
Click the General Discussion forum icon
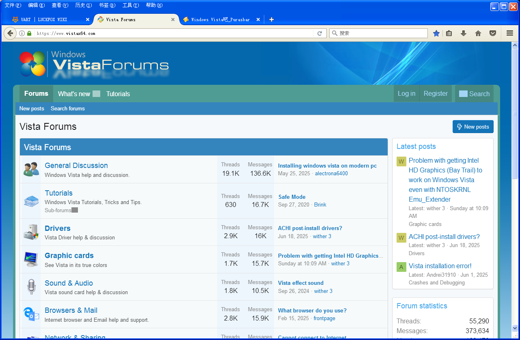click(31, 169)
